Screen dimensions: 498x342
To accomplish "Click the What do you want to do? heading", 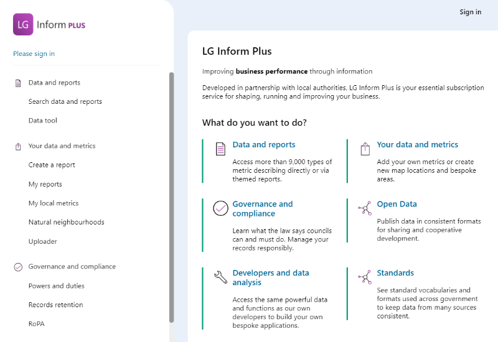I will 255,122.
